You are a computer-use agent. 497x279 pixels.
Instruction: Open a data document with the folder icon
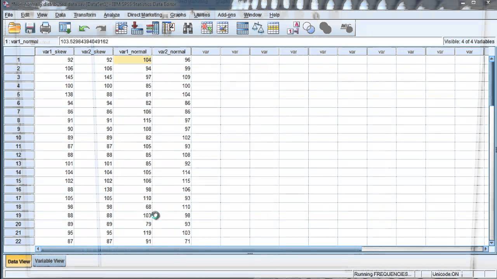14,28
